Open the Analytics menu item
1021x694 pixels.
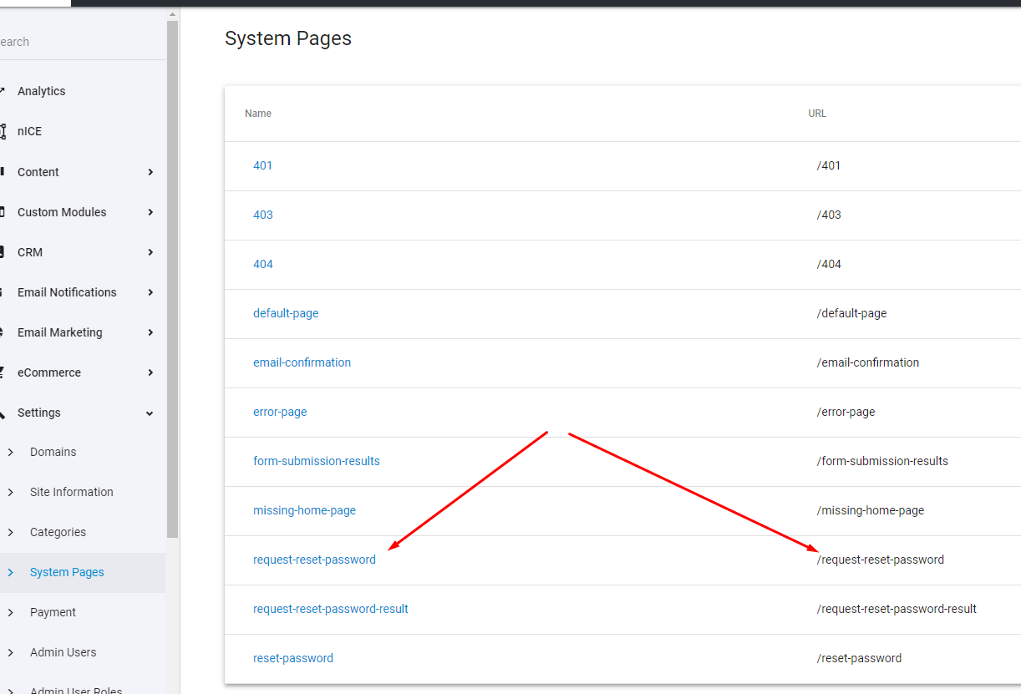(41, 91)
